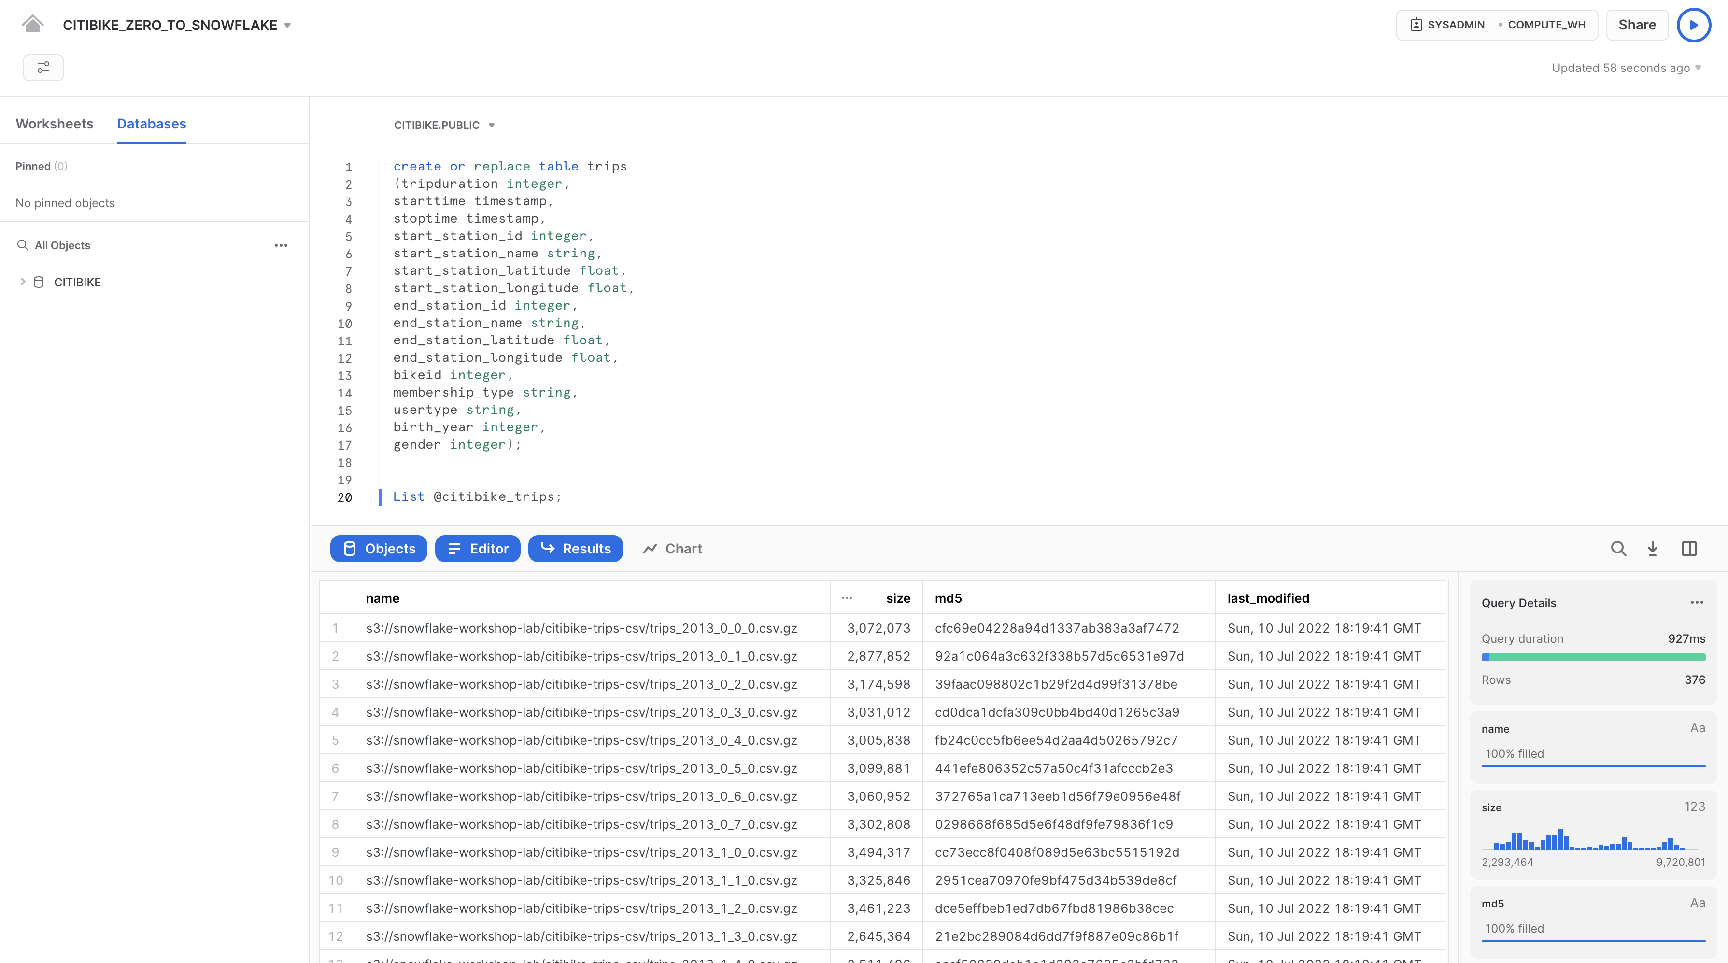
Task: Toggle the Objects panel button
Action: click(x=378, y=549)
